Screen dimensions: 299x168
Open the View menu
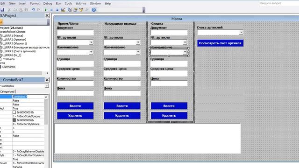[x=12, y=3]
